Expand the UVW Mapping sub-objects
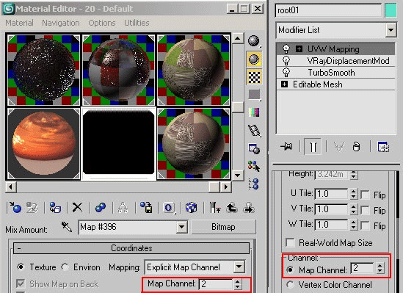The height and width of the screenshot is (293, 403). coord(299,48)
